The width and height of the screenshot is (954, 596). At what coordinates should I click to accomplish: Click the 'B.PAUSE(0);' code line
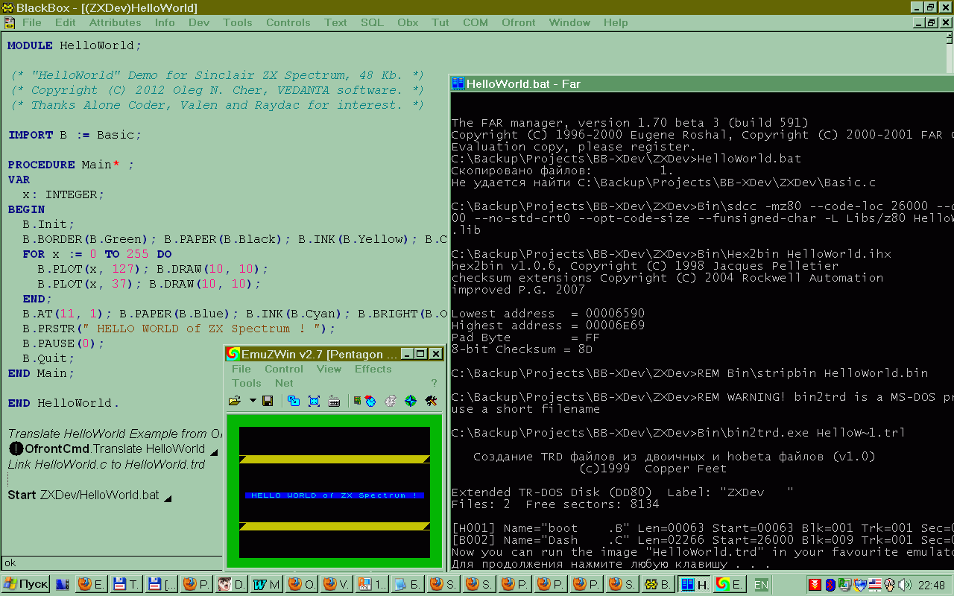63,343
